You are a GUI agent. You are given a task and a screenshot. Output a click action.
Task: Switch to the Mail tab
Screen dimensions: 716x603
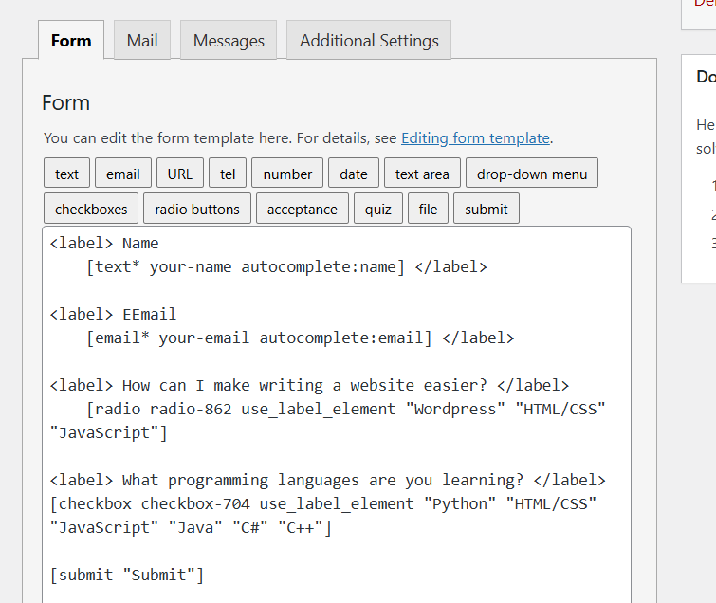[142, 41]
